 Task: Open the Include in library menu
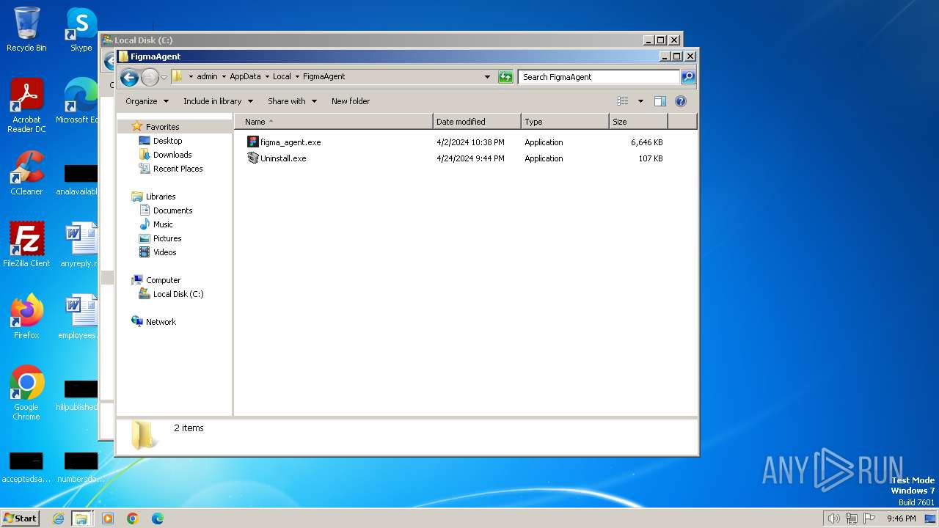coord(218,101)
